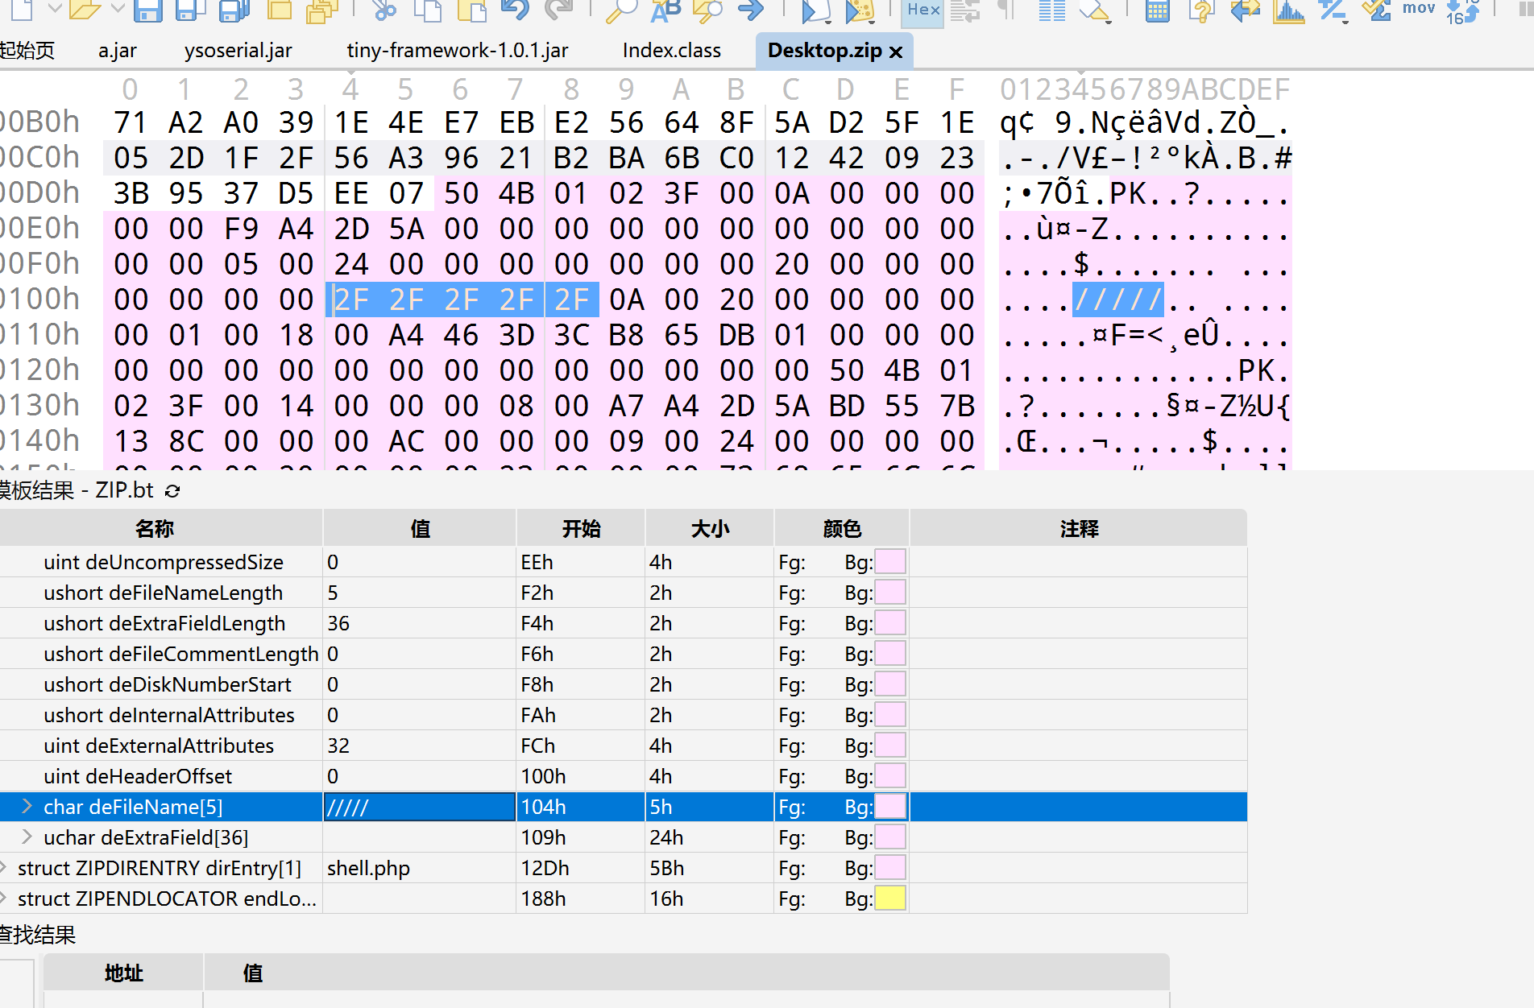Open the dropdown arrow beside Open file
The width and height of the screenshot is (1534, 1008).
click(117, 9)
